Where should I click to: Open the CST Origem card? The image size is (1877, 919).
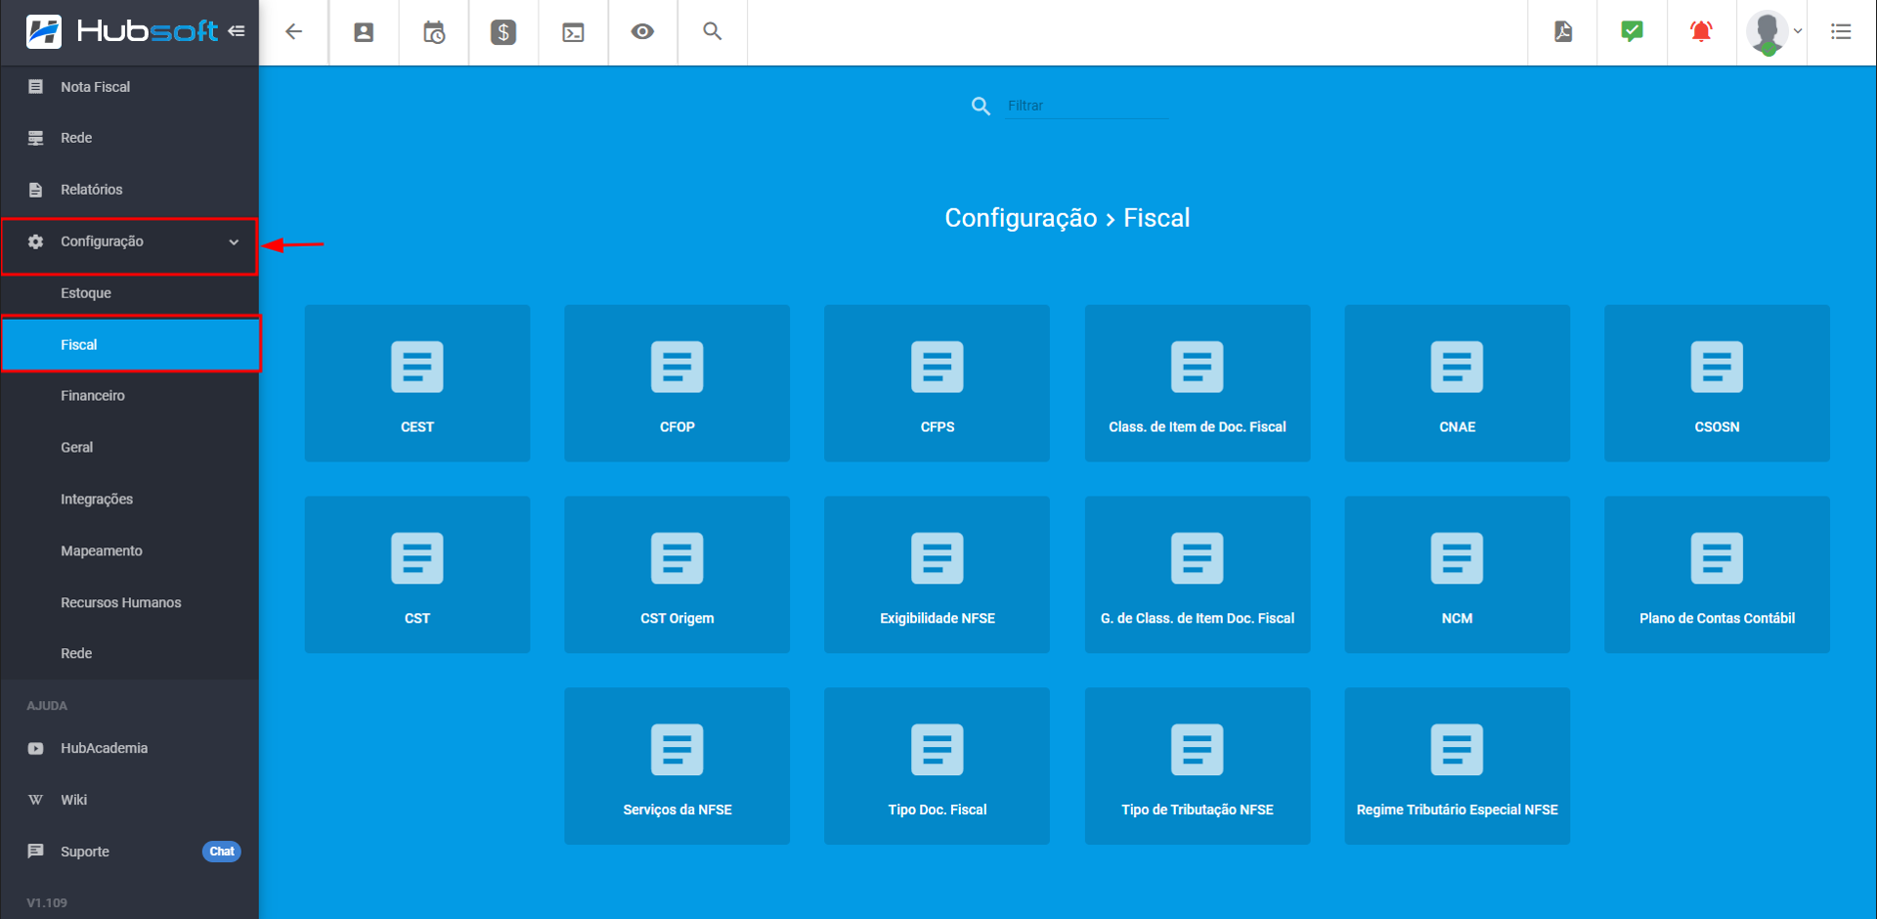(x=677, y=575)
